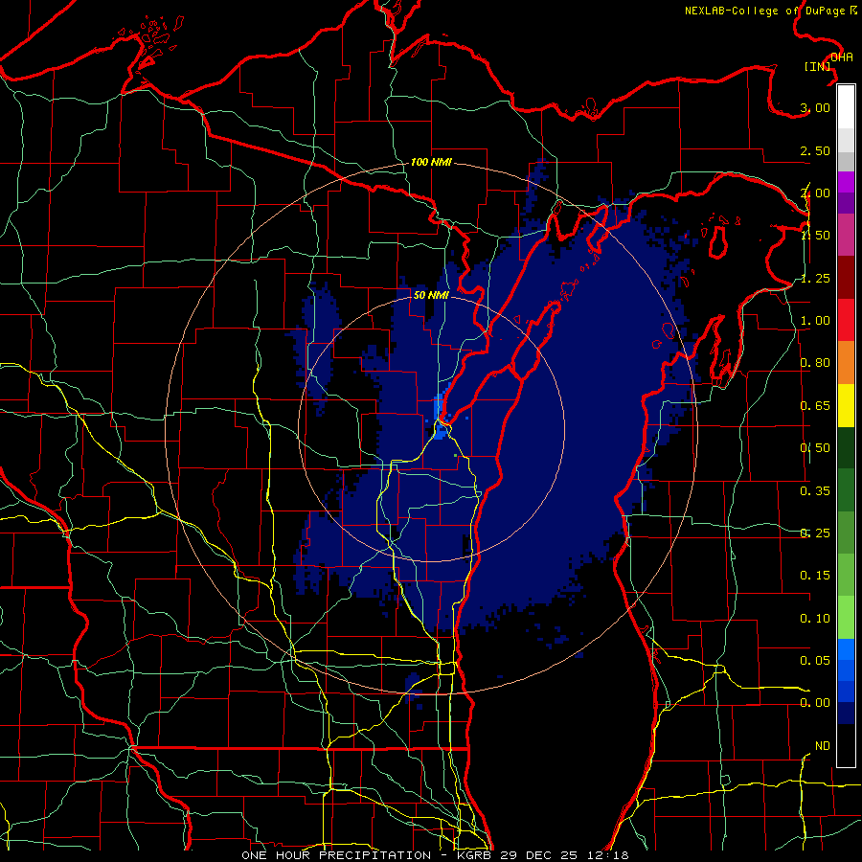Click the 0.35 legend value

coord(815,491)
